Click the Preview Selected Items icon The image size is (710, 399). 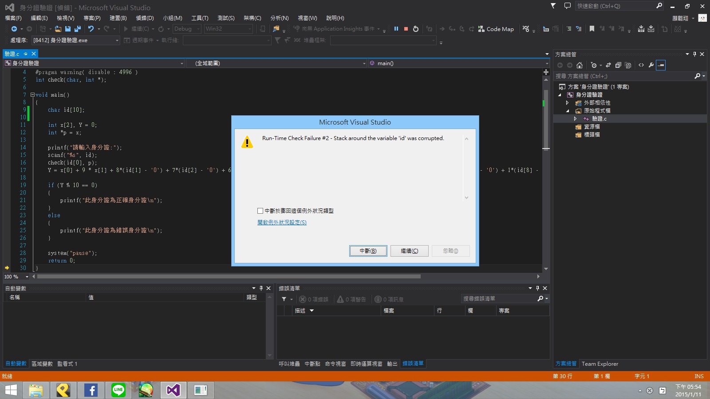tap(661, 65)
